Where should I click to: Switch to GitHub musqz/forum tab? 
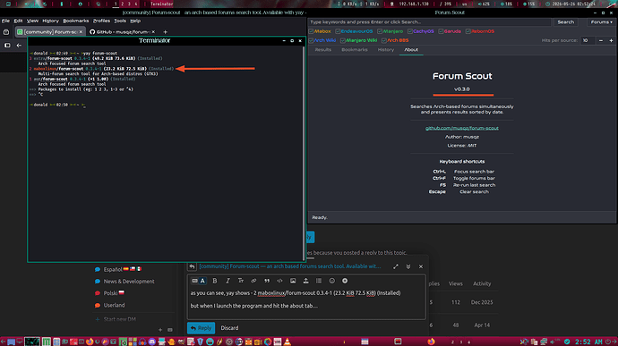[122, 32]
